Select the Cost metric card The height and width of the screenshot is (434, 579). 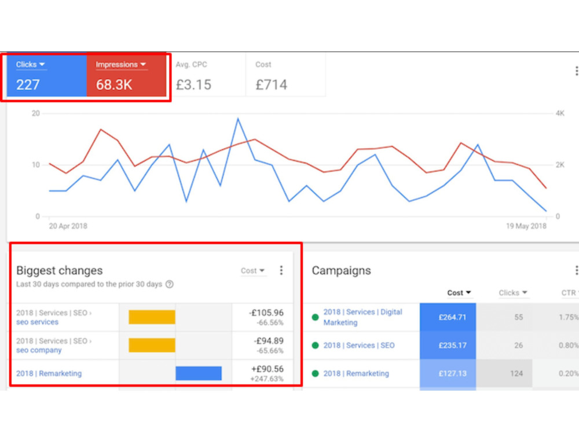[x=286, y=75]
